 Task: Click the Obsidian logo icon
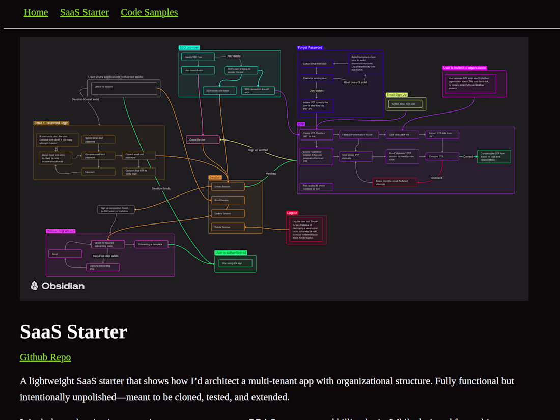[34, 286]
